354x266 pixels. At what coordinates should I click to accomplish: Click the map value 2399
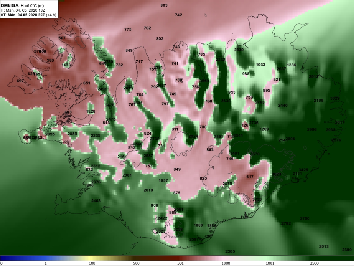(x=347, y=249)
